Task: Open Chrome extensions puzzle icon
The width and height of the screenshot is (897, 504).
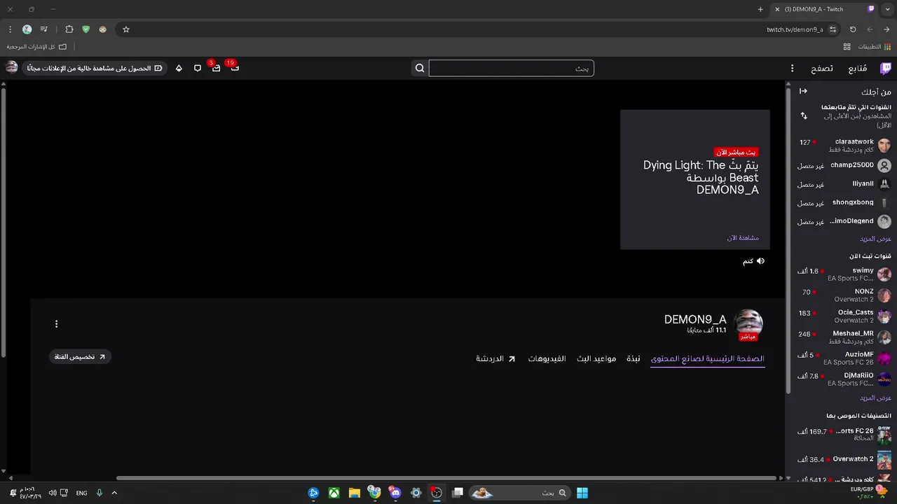Action: pyautogui.click(x=69, y=29)
